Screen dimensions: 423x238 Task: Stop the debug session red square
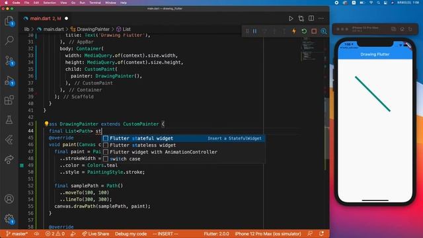[x=314, y=31]
